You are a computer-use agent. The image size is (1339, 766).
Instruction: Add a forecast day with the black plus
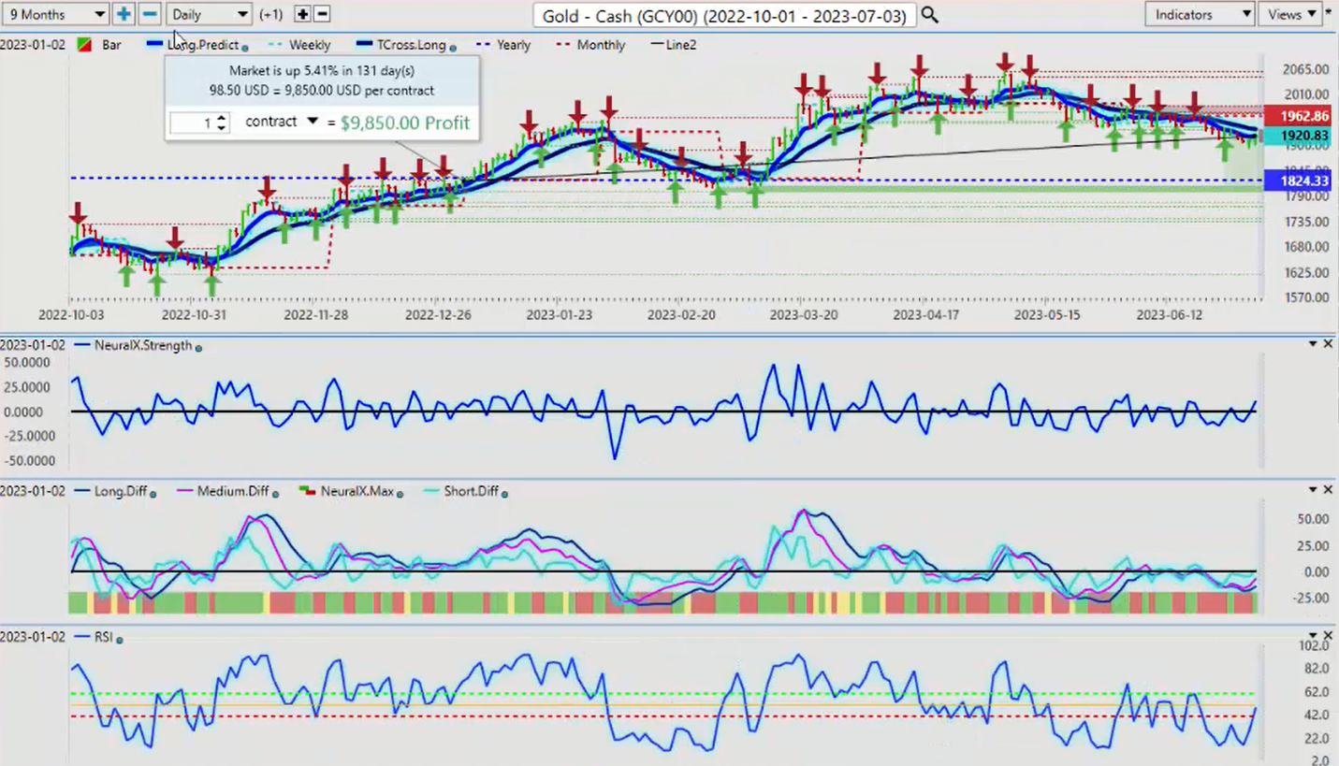[x=302, y=14]
